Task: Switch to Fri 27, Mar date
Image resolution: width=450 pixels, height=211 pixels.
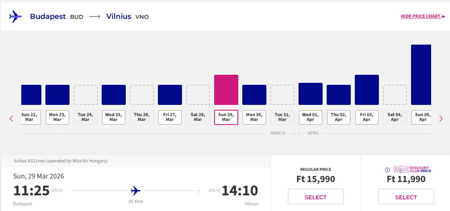Action: [170, 117]
